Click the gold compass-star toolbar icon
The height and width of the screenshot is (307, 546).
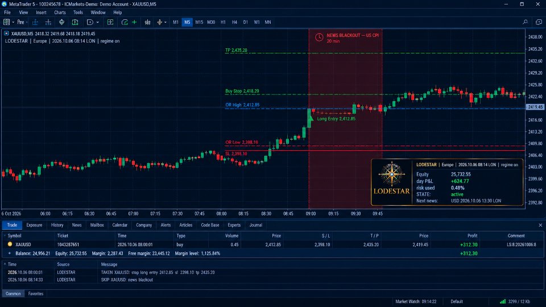pyautogui.click(x=160, y=22)
